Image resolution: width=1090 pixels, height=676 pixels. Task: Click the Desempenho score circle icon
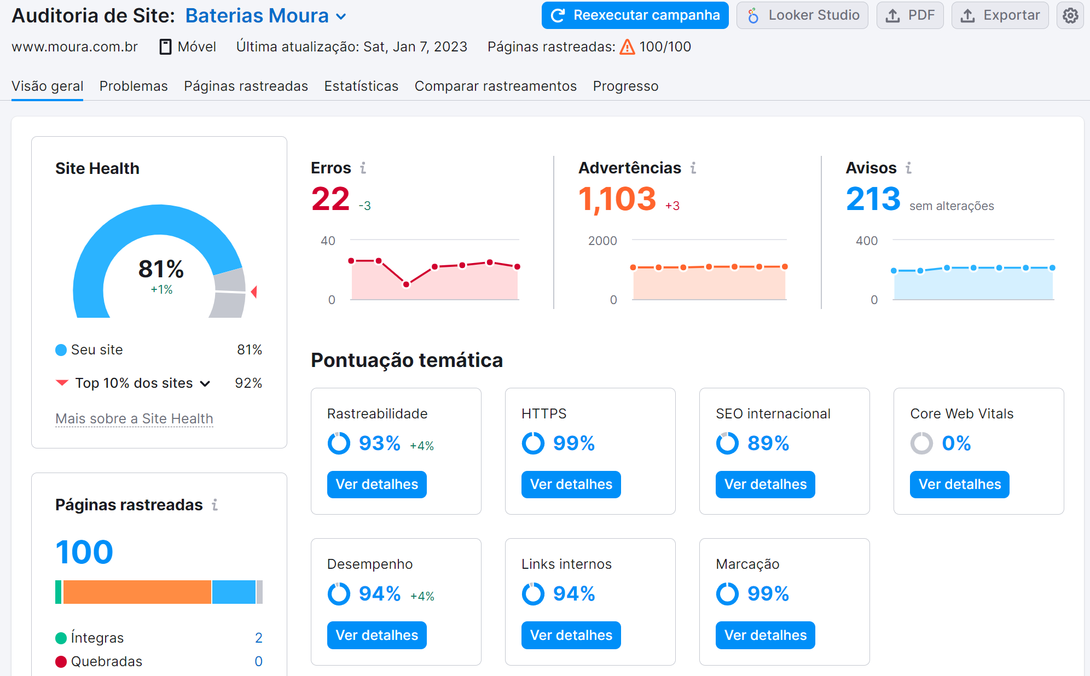click(339, 593)
